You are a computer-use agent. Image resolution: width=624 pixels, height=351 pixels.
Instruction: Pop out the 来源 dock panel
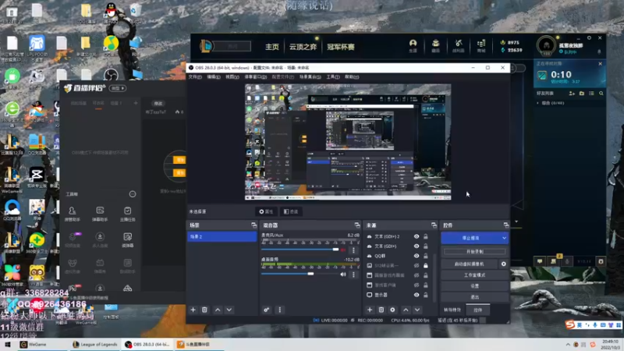pos(434,225)
